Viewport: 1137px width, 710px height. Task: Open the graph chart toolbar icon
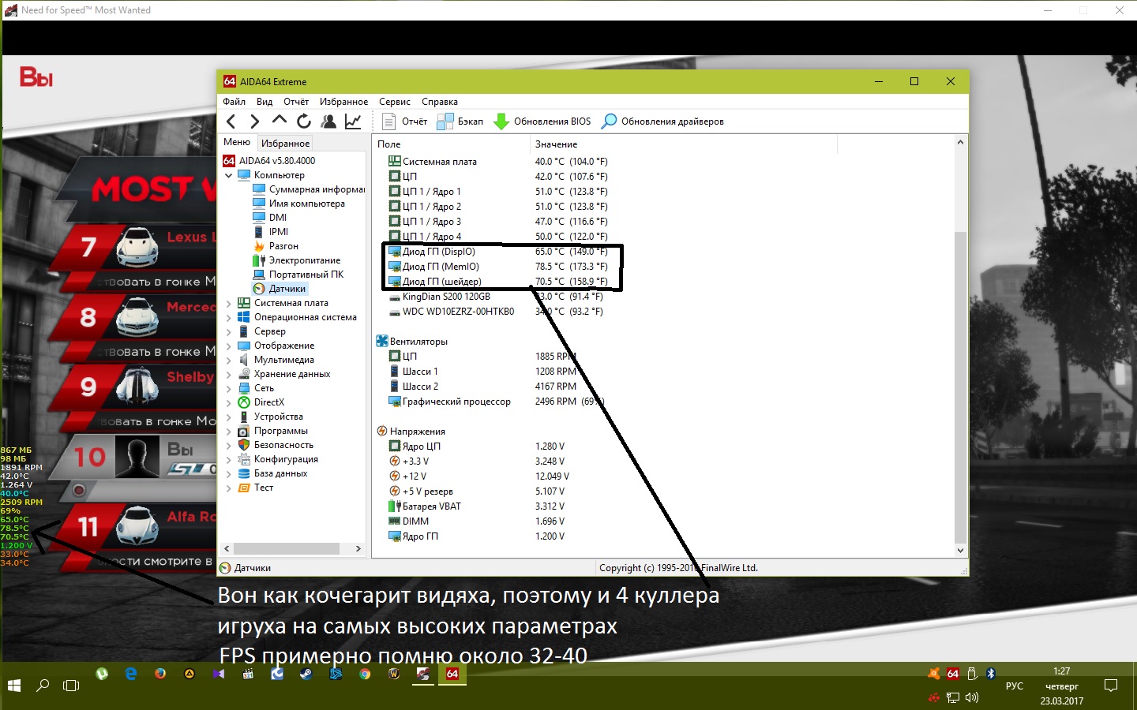tap(353, 121)
